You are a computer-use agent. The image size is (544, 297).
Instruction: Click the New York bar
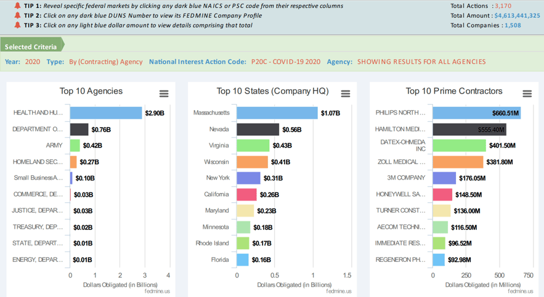[x=248, y=178]
